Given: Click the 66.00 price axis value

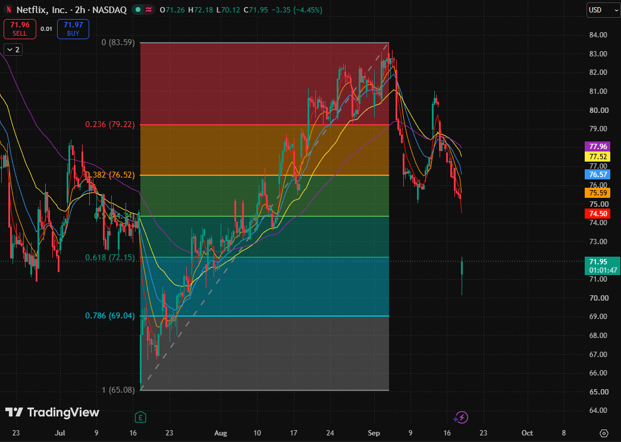Looking at the screenshot, I should (x=598, y=373).
